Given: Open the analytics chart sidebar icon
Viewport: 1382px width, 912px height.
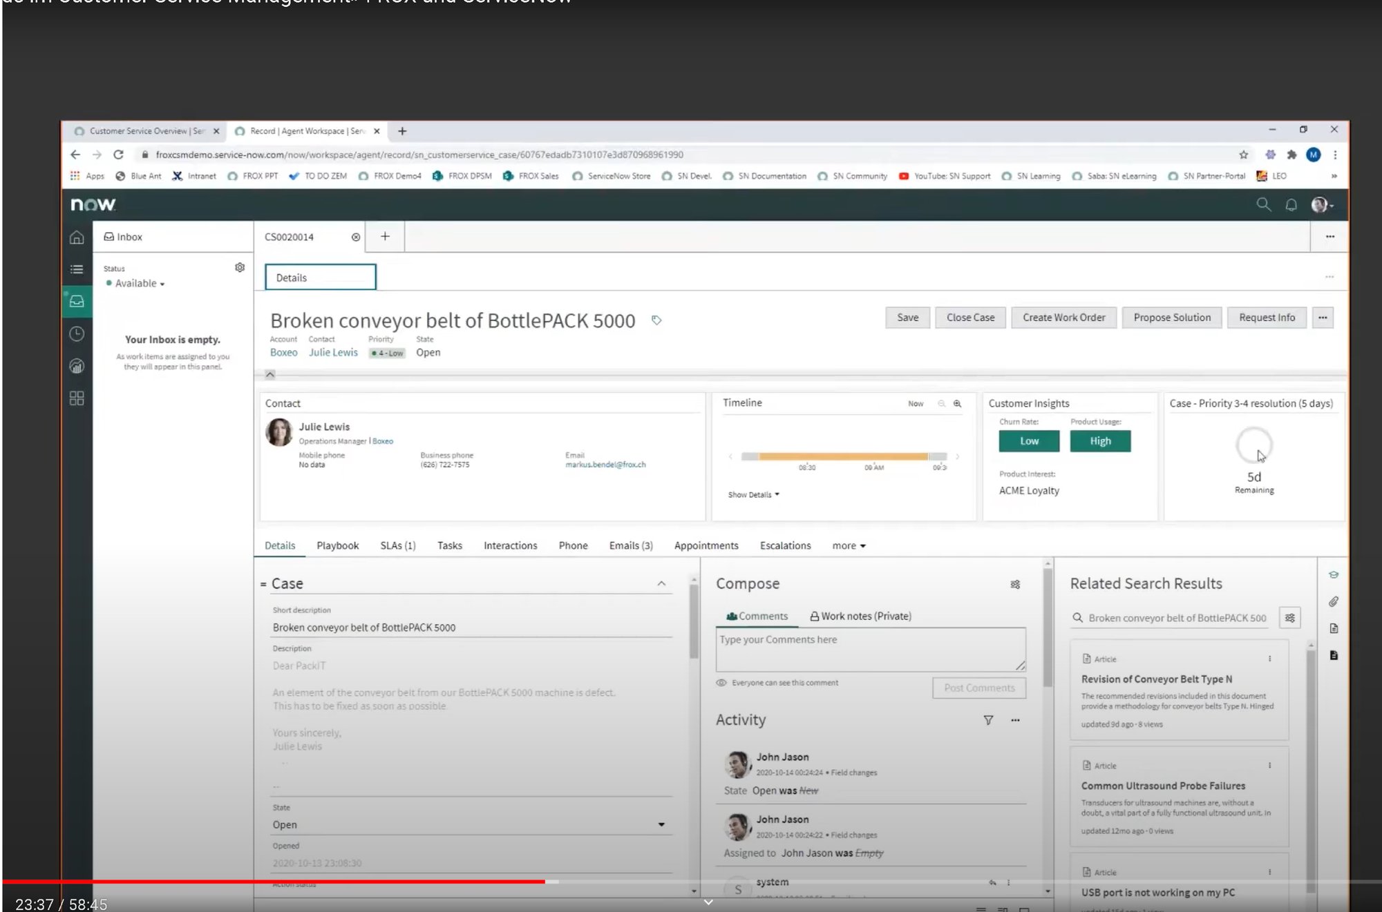Looking at the screenshot, I should (x=77, y=367).
